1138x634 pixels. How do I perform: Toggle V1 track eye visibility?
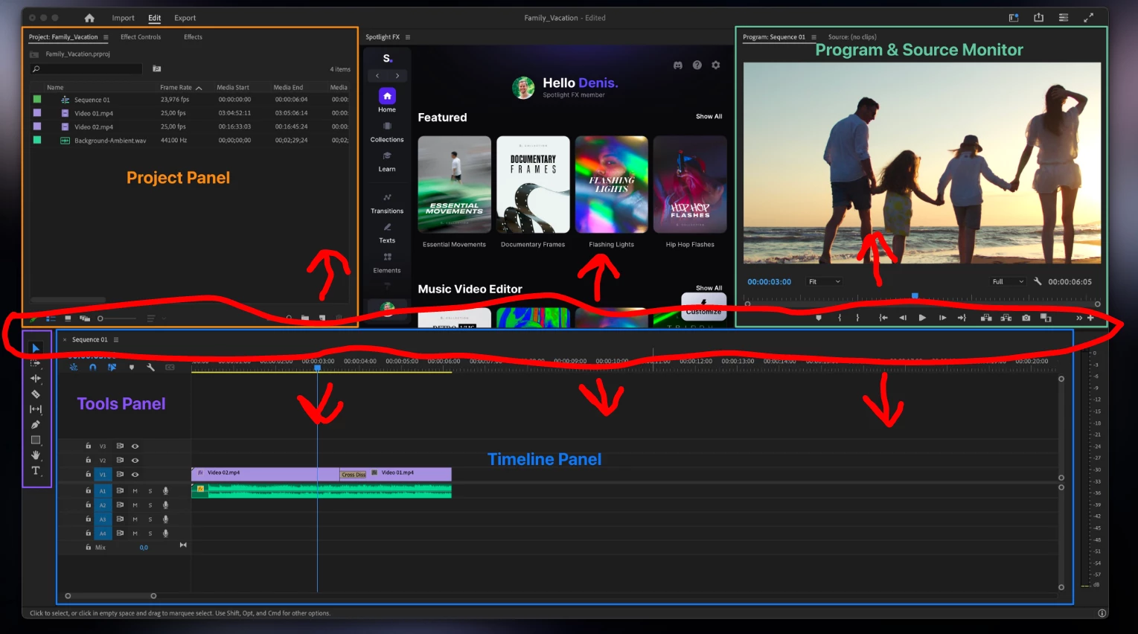(x=135, y=474)
